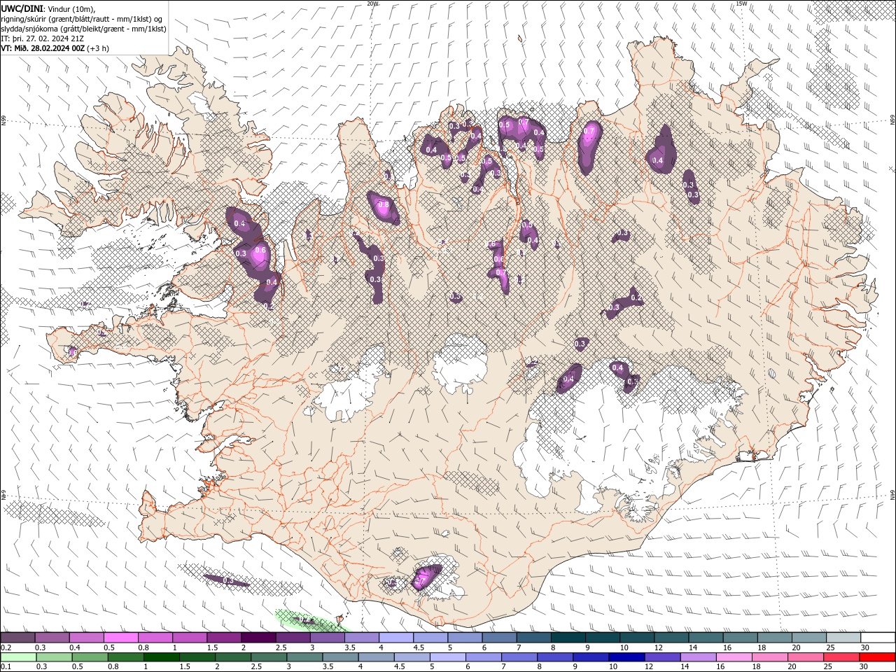Click the 20W longitude label

pos(372,3)
